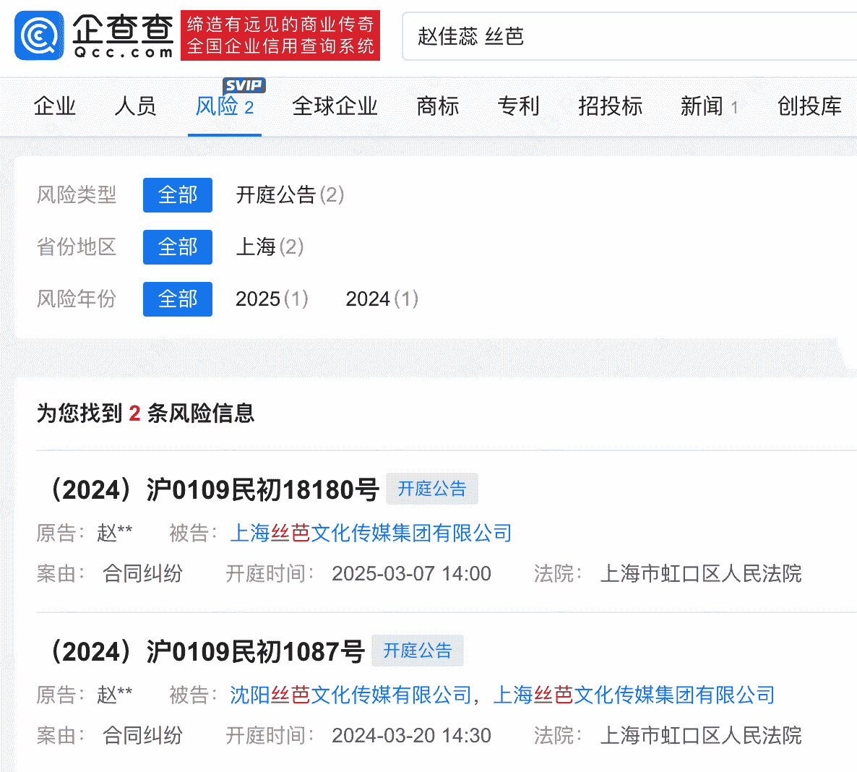The height and width of the screenshot is (772, 857).
Task: Switch to the 招投标 tab
Action: pos(609,106)
